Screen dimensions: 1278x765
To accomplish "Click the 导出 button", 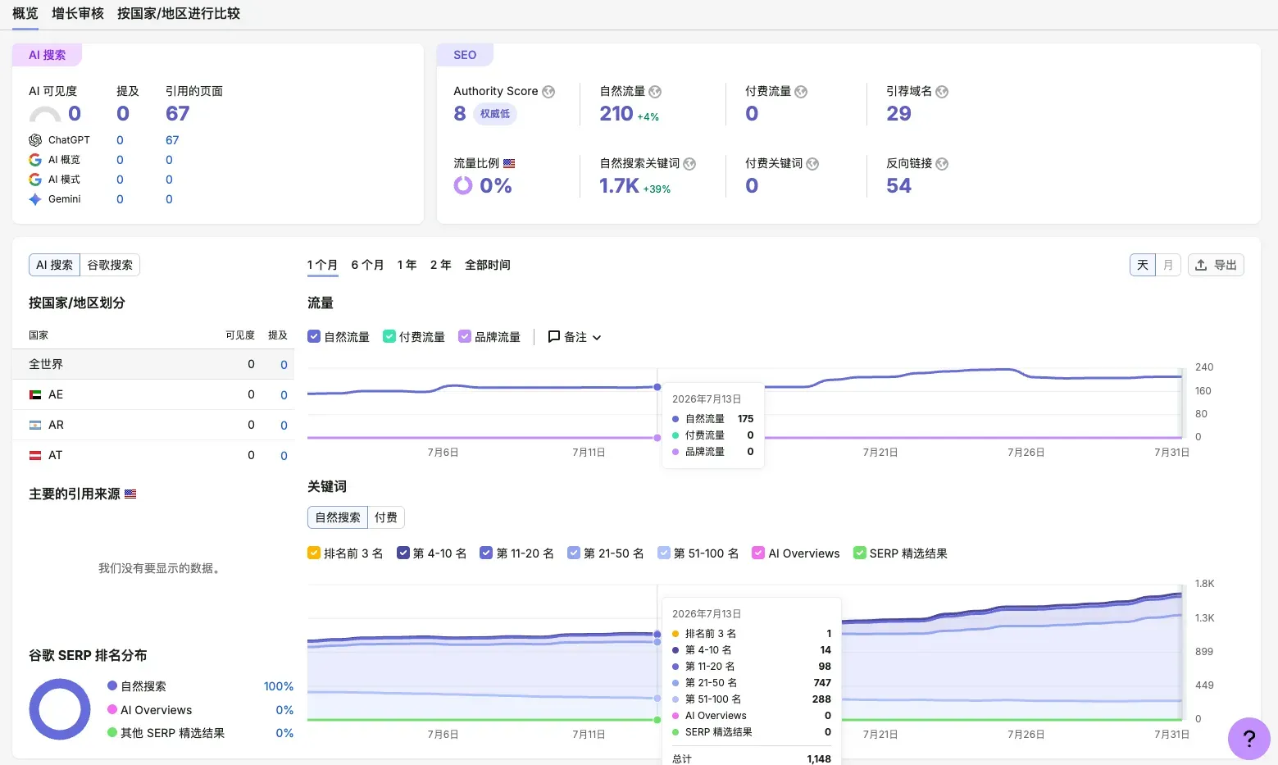I will [1216, 265].
